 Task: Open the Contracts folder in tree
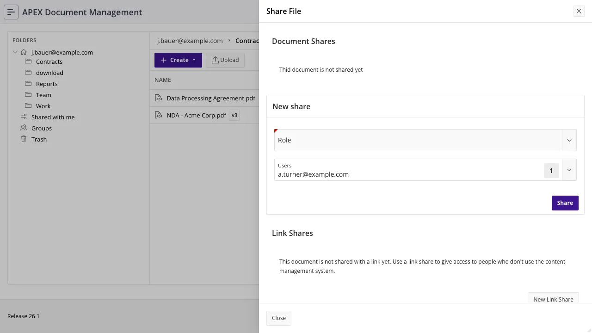49,62
